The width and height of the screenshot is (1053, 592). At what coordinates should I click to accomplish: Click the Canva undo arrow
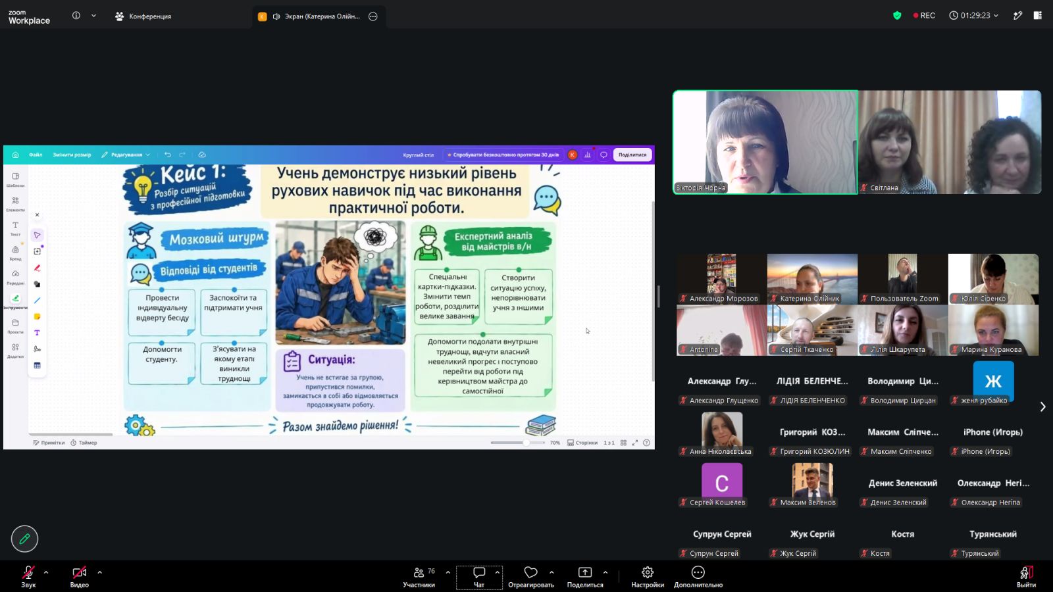pos(168,155)
